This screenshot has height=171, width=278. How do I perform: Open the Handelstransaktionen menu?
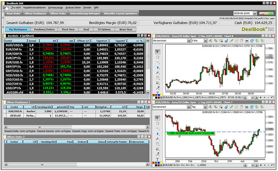(34, 7)
